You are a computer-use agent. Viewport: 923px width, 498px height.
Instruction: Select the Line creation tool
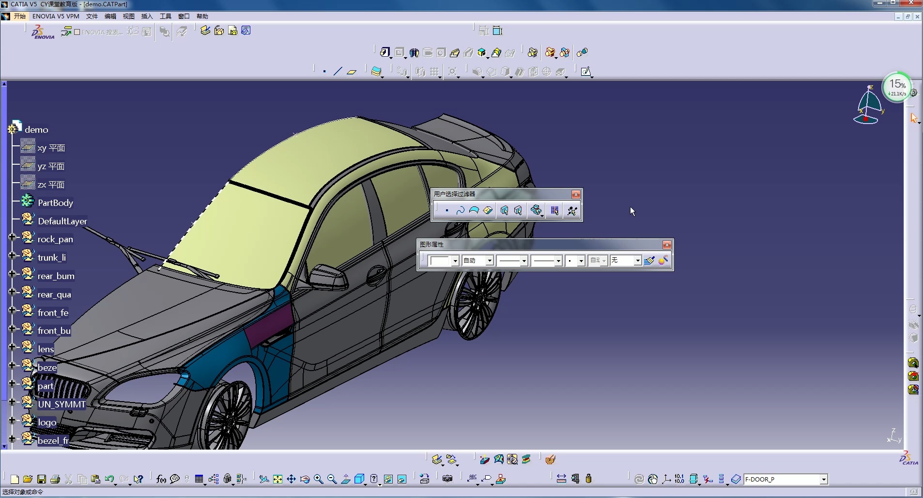click(338, 72)
